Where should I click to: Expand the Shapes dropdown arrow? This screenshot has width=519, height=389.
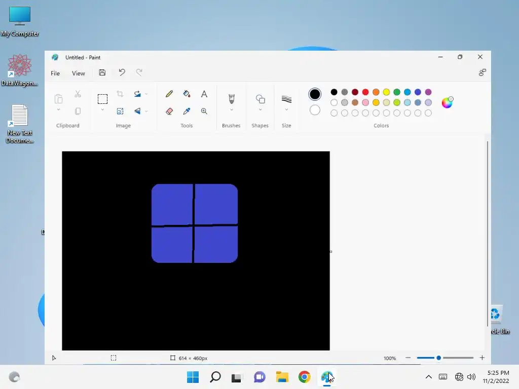260,110
